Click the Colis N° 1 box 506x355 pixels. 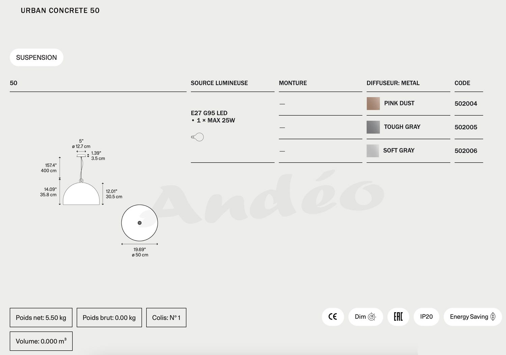coord(166,318)
